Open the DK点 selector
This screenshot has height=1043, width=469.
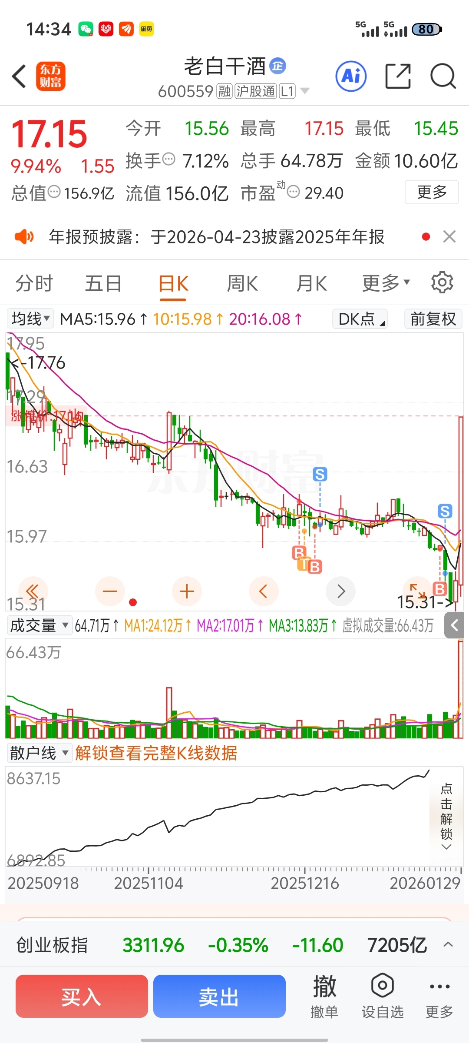360,319
